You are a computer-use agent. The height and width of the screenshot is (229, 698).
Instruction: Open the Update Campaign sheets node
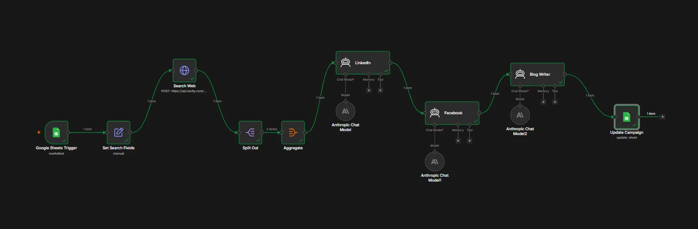click(x=627, y=117)
